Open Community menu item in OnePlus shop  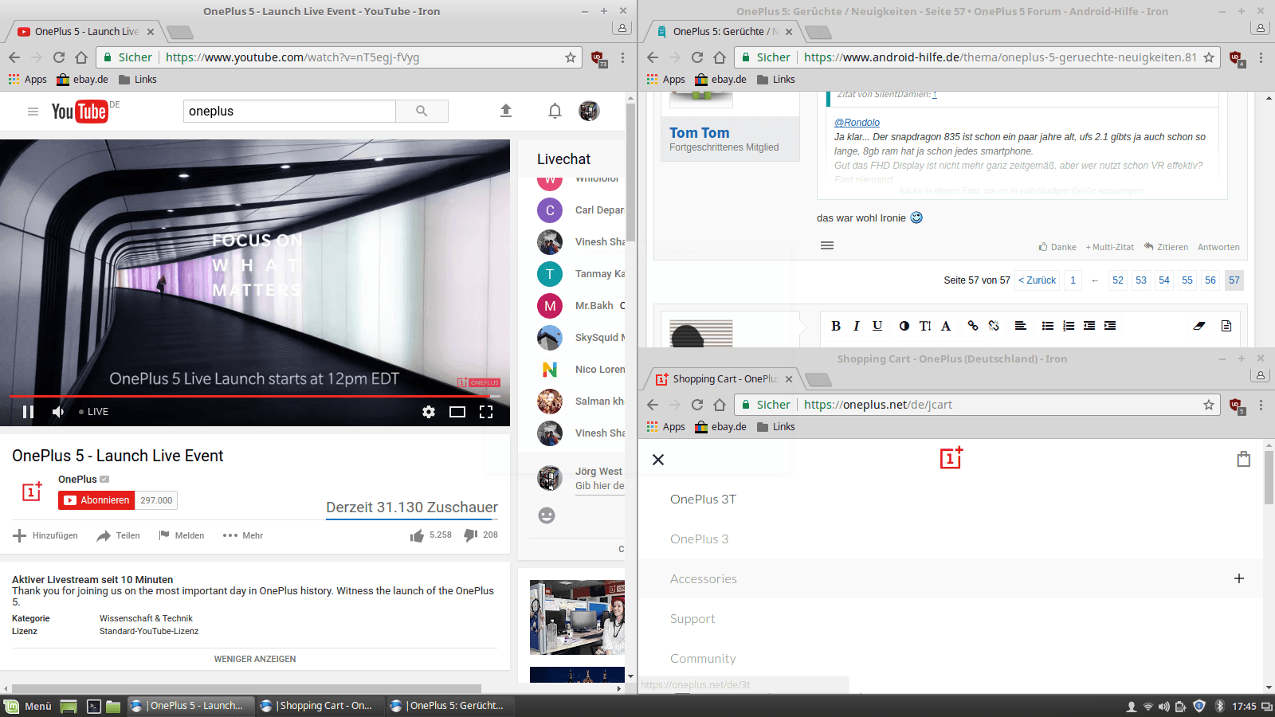703,659
